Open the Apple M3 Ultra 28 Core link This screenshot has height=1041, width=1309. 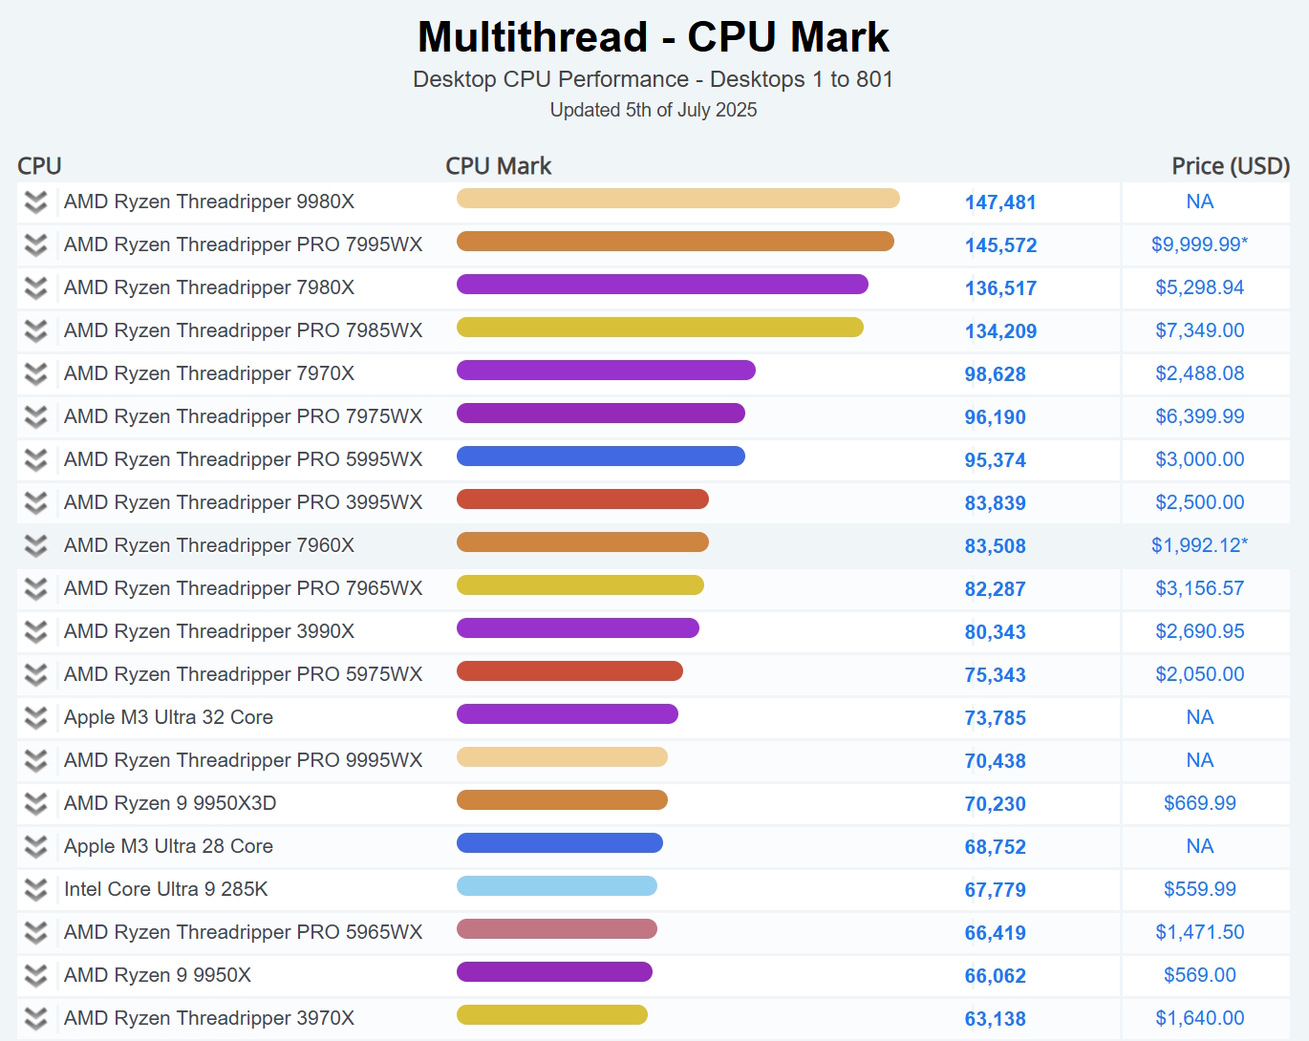tap(168, 846)
